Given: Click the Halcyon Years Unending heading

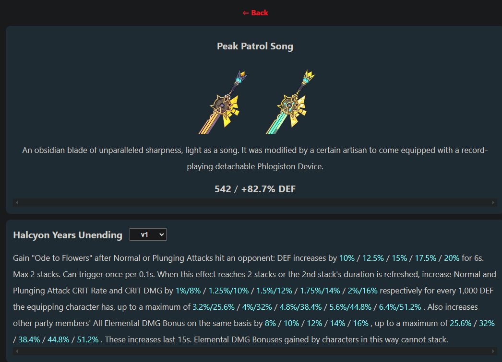Looking at the screenshot, I should [68, 235].
